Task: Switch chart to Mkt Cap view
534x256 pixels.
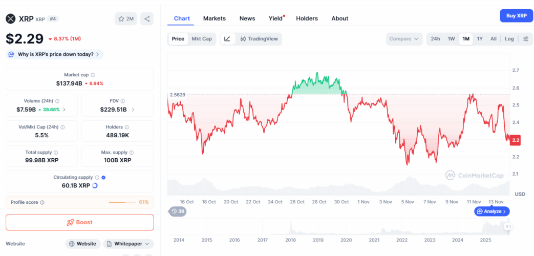Action: 202,39
